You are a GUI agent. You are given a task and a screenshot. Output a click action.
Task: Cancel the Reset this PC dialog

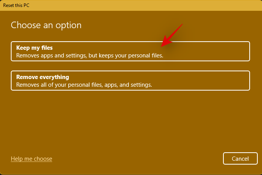pyautogui.click(x=240, y=158)
